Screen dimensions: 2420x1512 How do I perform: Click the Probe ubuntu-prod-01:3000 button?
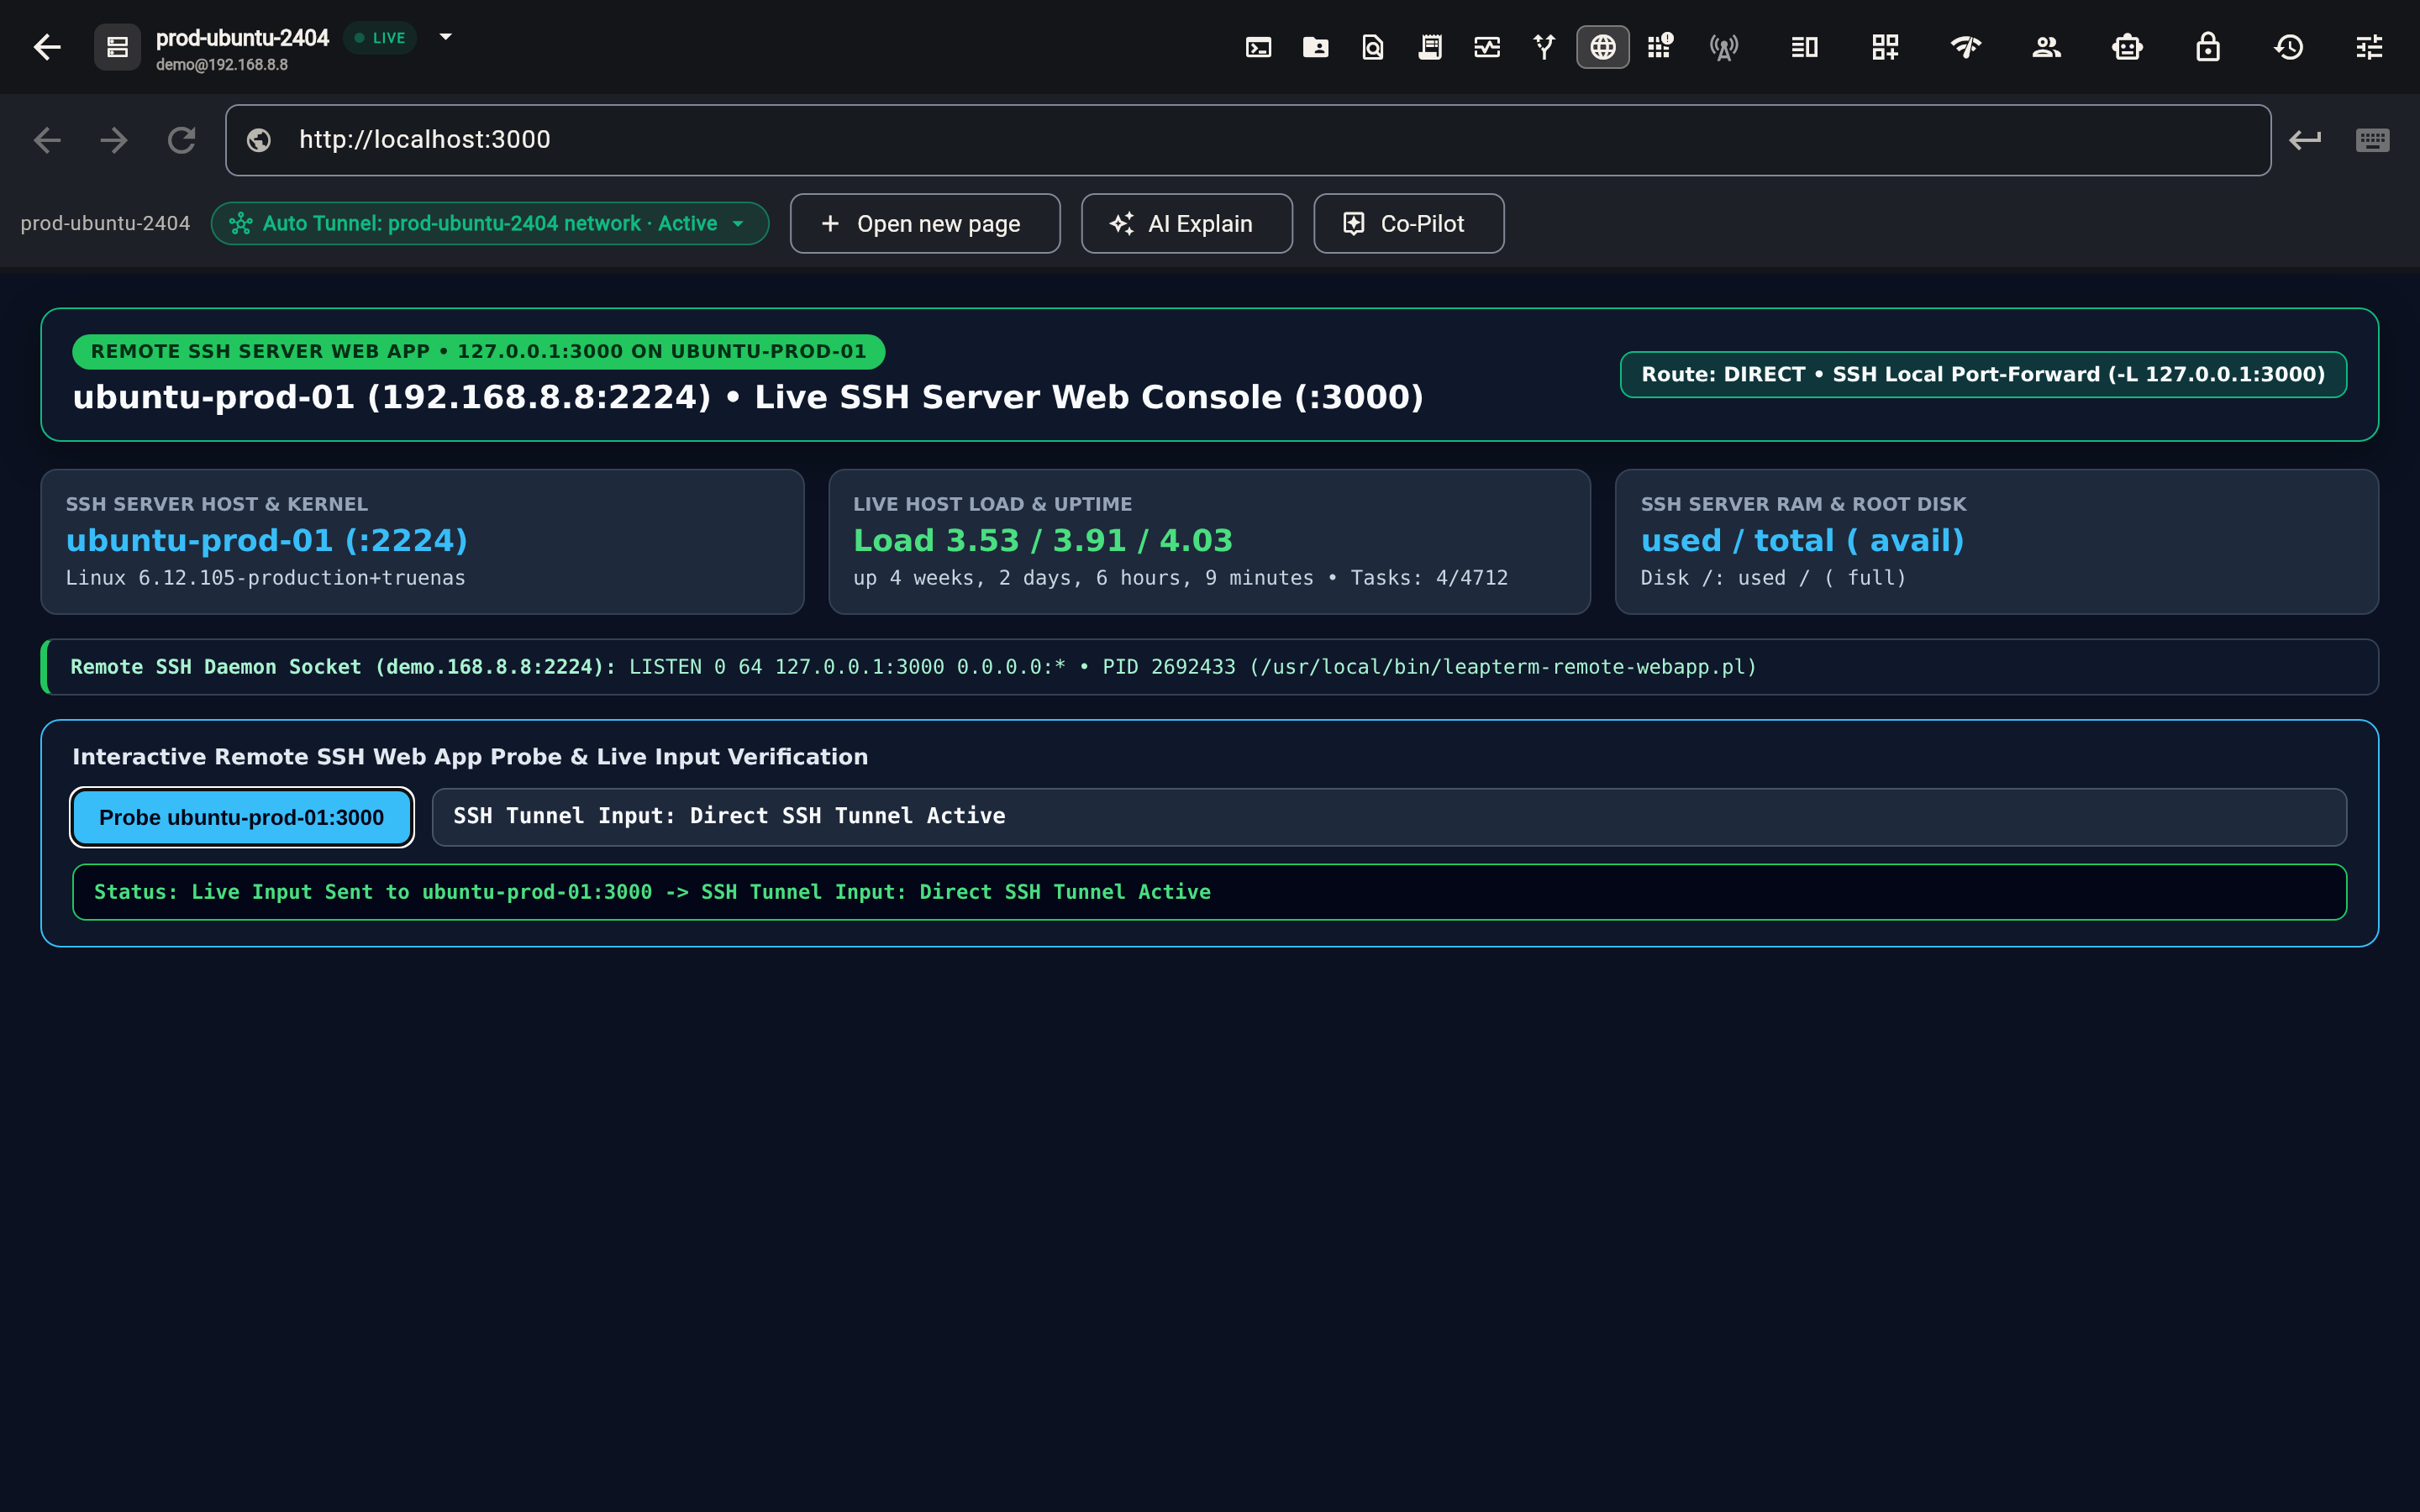pos(242,817)
